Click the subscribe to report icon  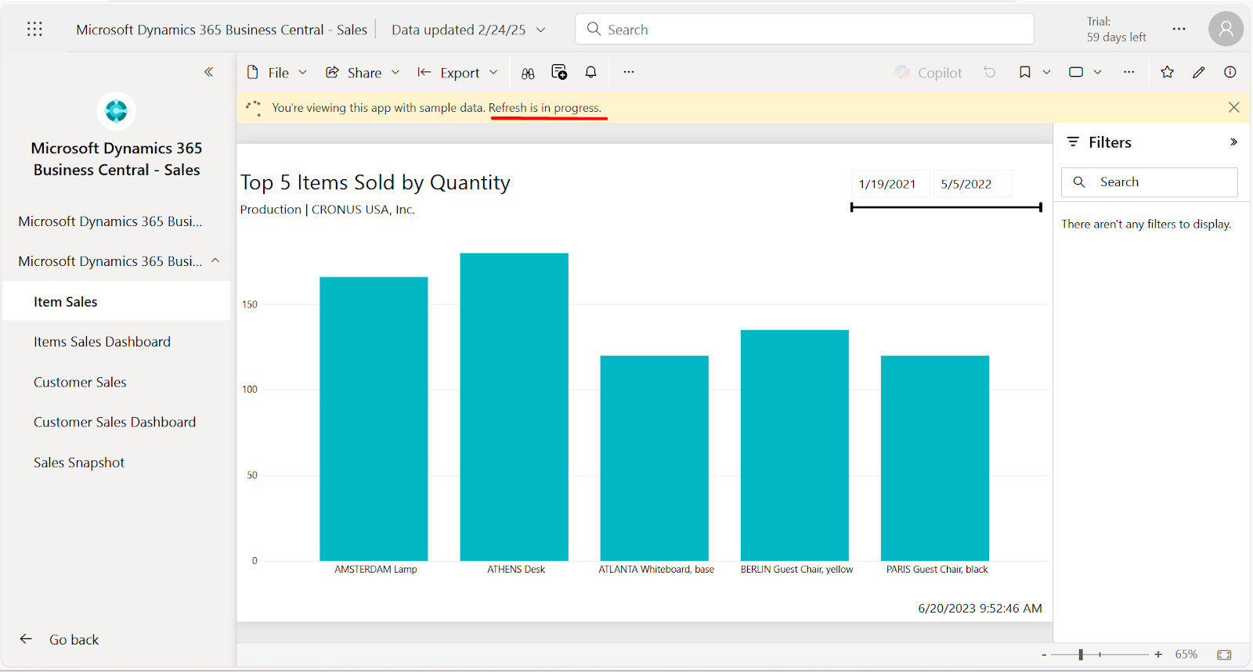point(559,72)
